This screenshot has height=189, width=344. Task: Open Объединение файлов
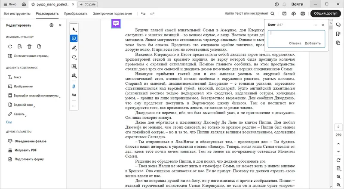click(27, 141)
